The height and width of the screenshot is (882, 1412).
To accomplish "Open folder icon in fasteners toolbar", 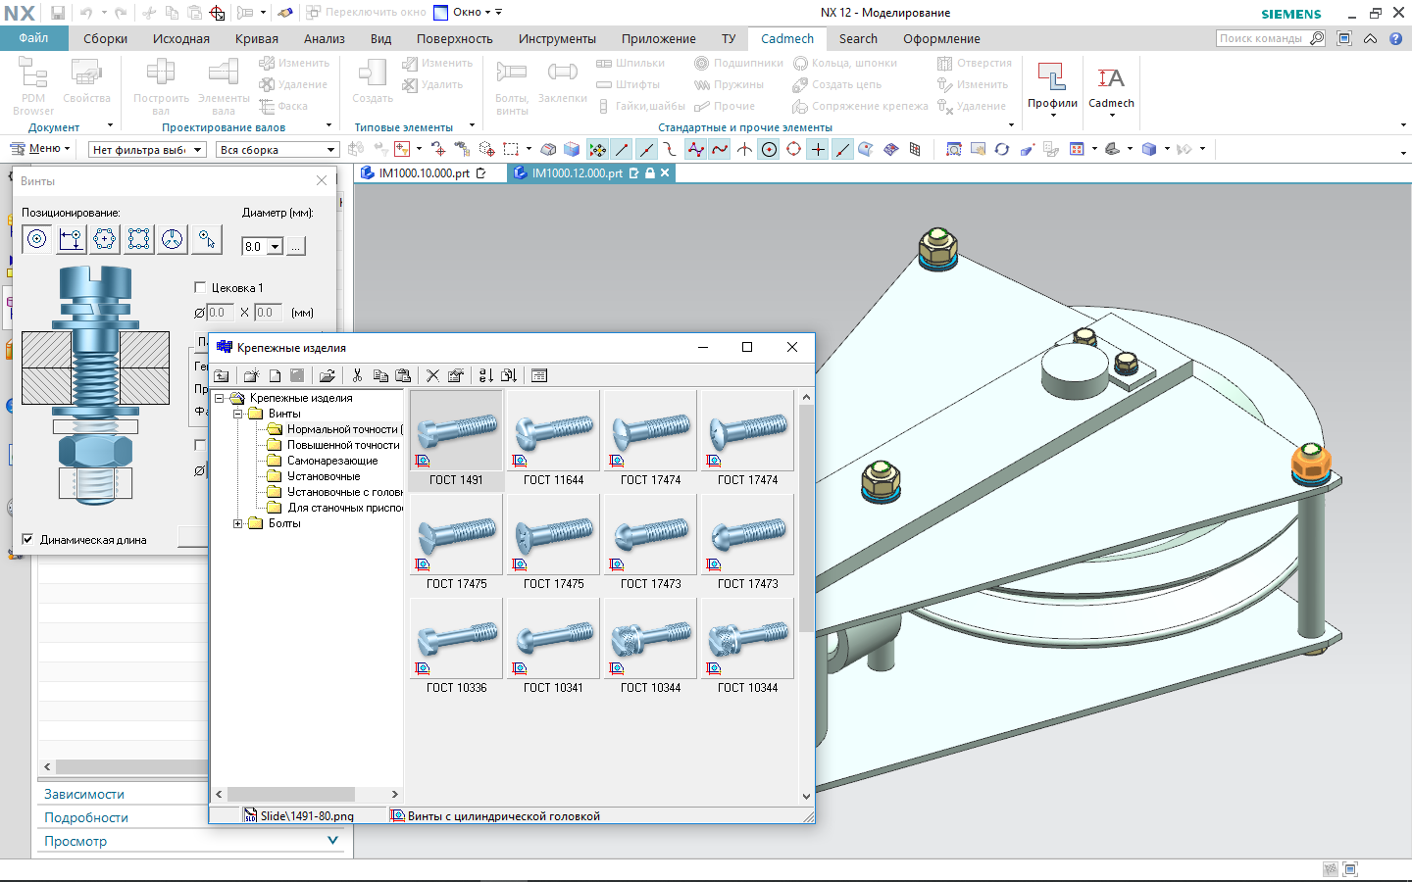I will pos(327,375).
